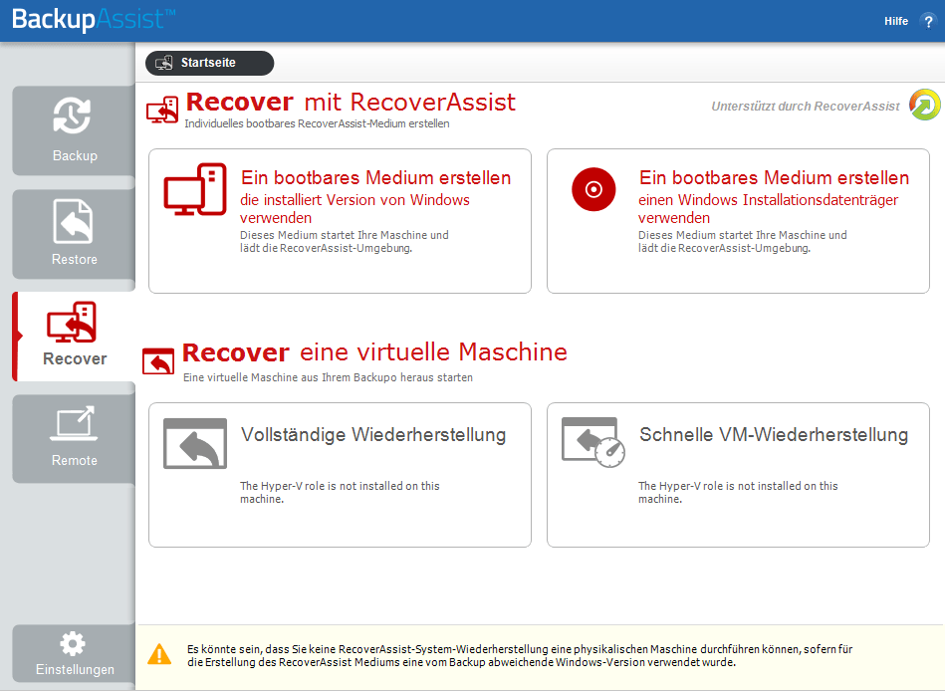
Task: Open the Backup tab in sidebar
Action: tap(74, 130)
